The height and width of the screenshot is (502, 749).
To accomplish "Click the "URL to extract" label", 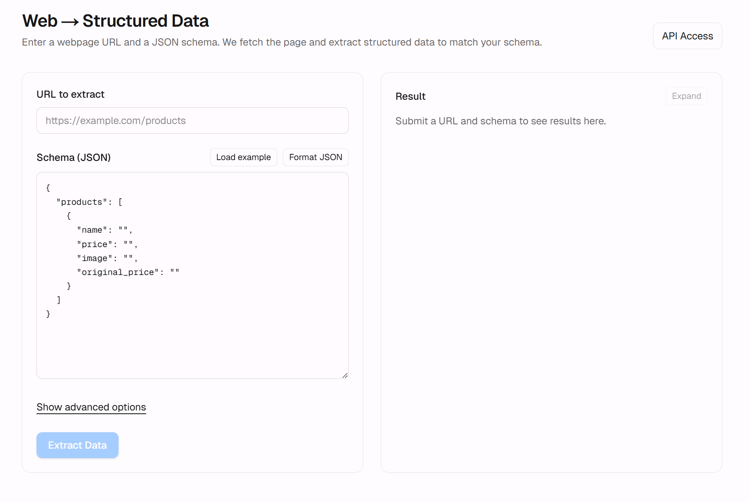I will point(71,94).
